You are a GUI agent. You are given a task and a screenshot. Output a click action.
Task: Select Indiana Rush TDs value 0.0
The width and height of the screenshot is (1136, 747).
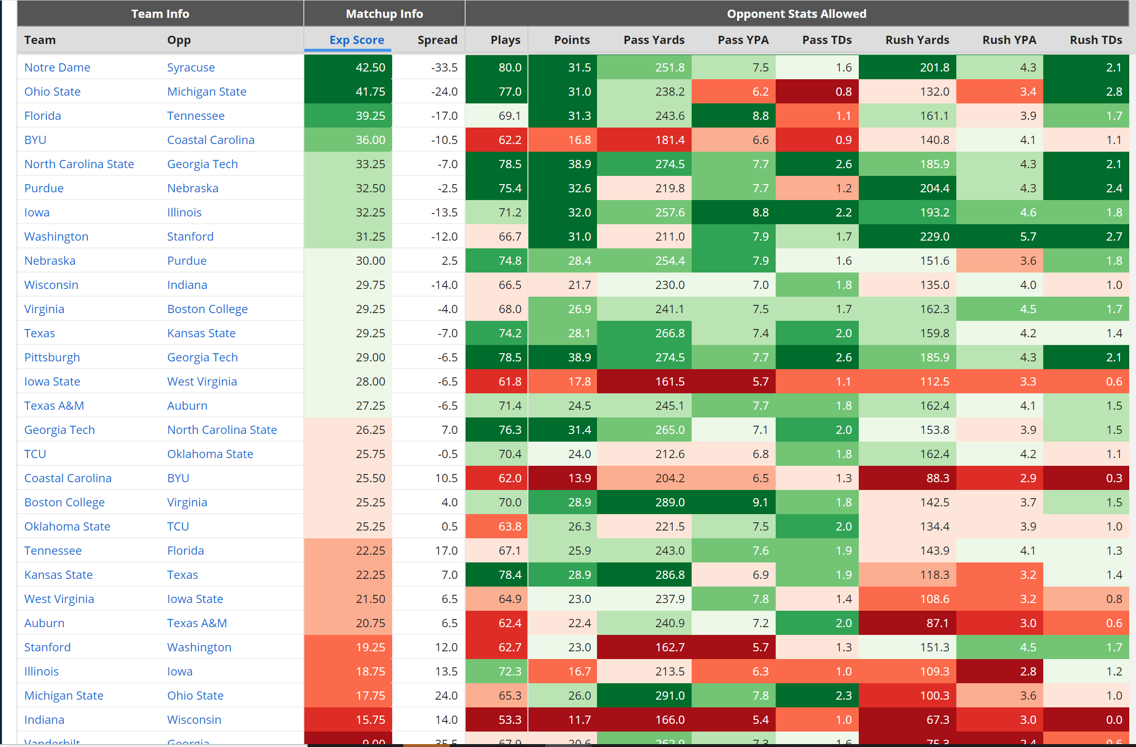1086,719
